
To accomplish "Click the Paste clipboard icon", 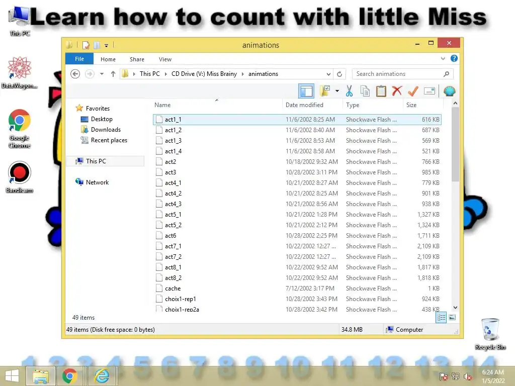I will 381,91.
